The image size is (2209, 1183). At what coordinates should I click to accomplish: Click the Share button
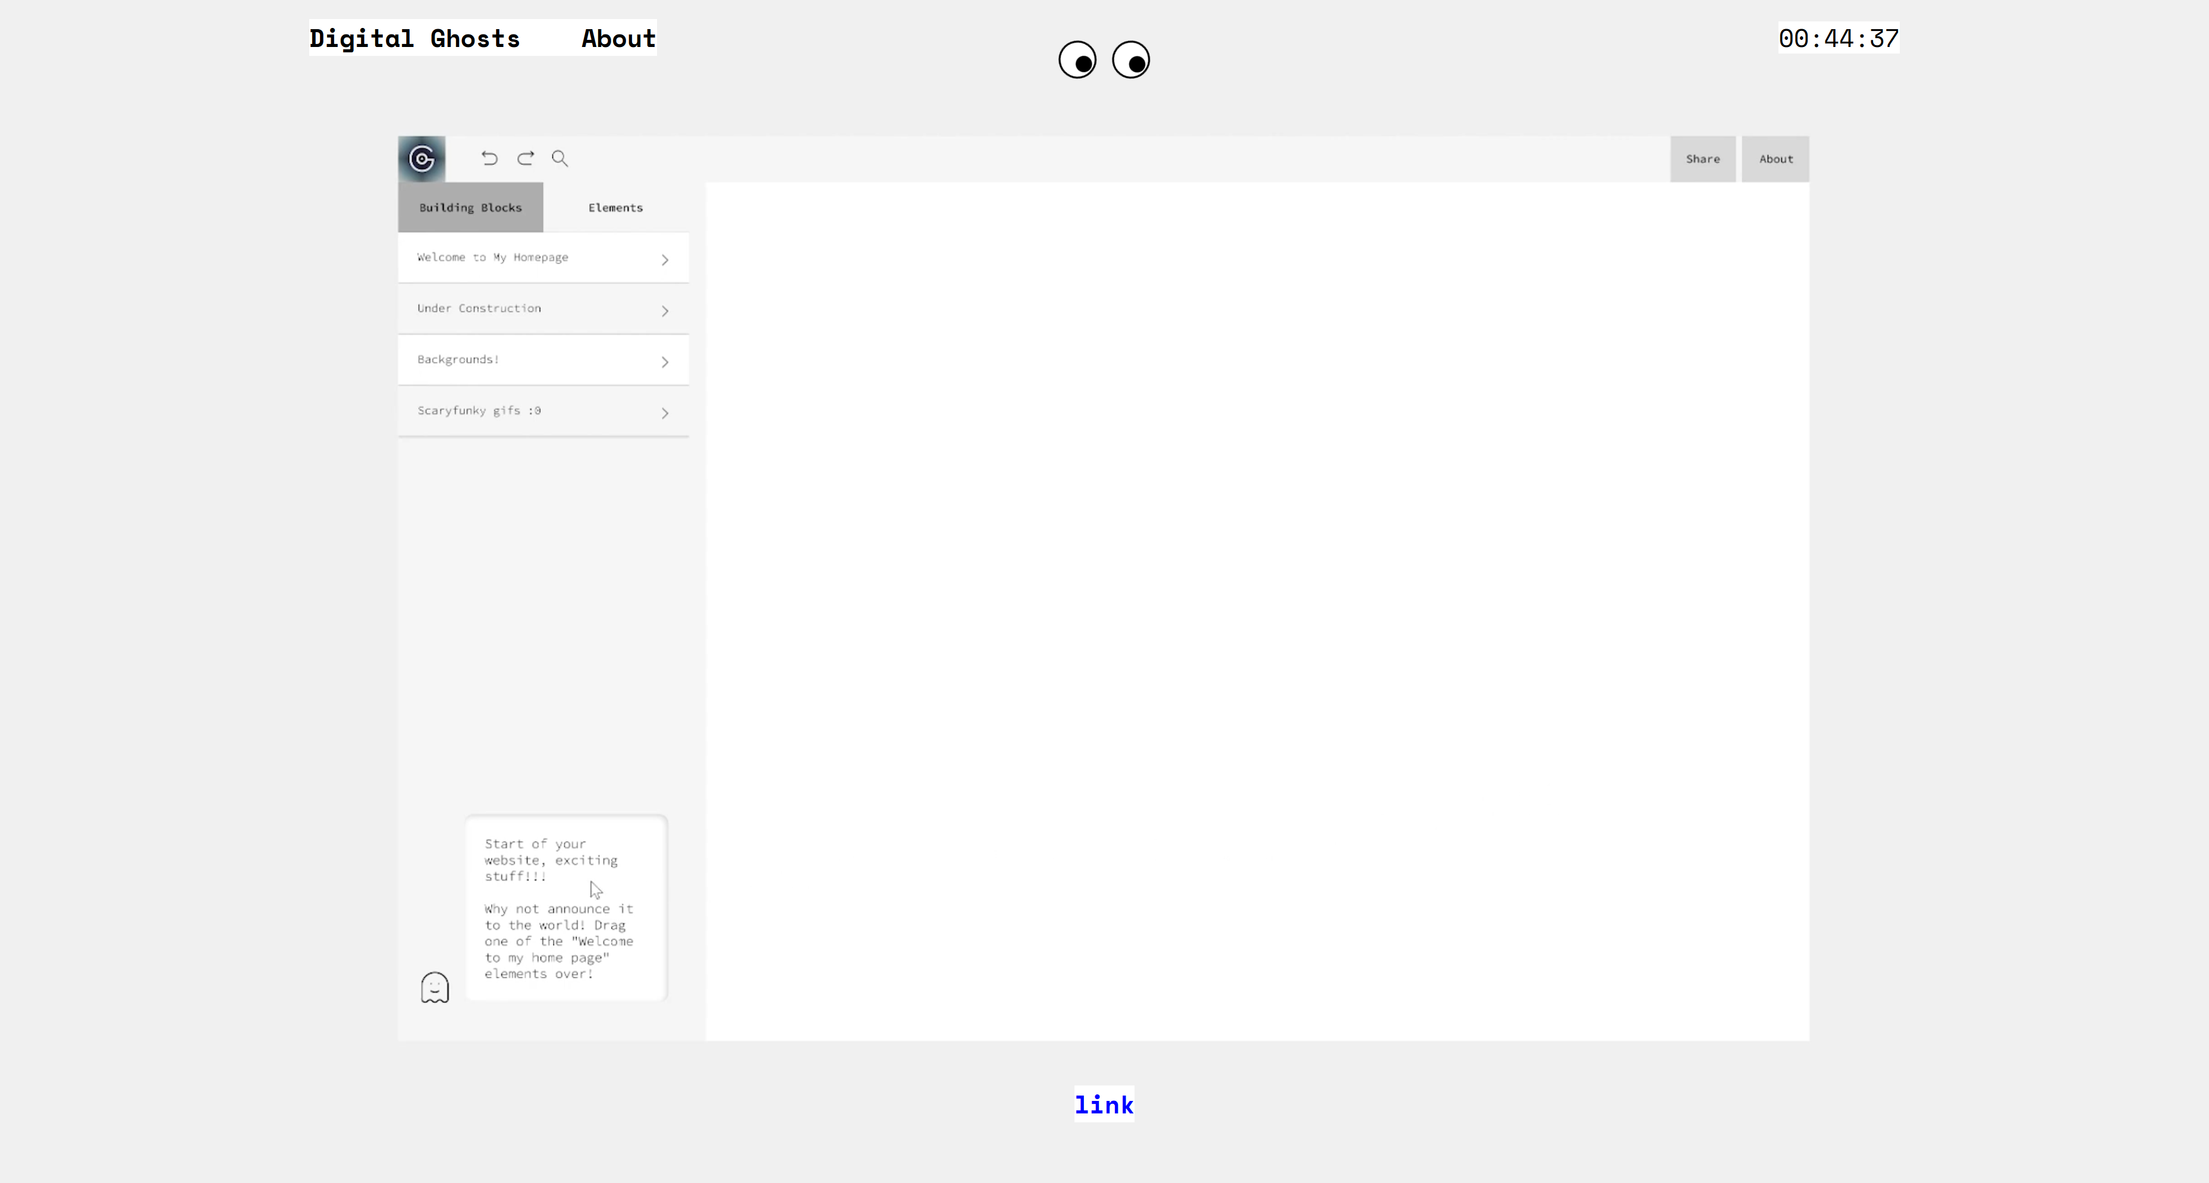[1702, 159]
